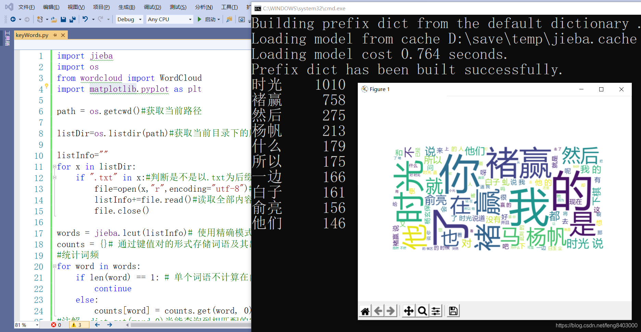The image size is (641, 332).
Task: Click the Home view icon in Figure 1 toolbar
Action: [365, 310]
